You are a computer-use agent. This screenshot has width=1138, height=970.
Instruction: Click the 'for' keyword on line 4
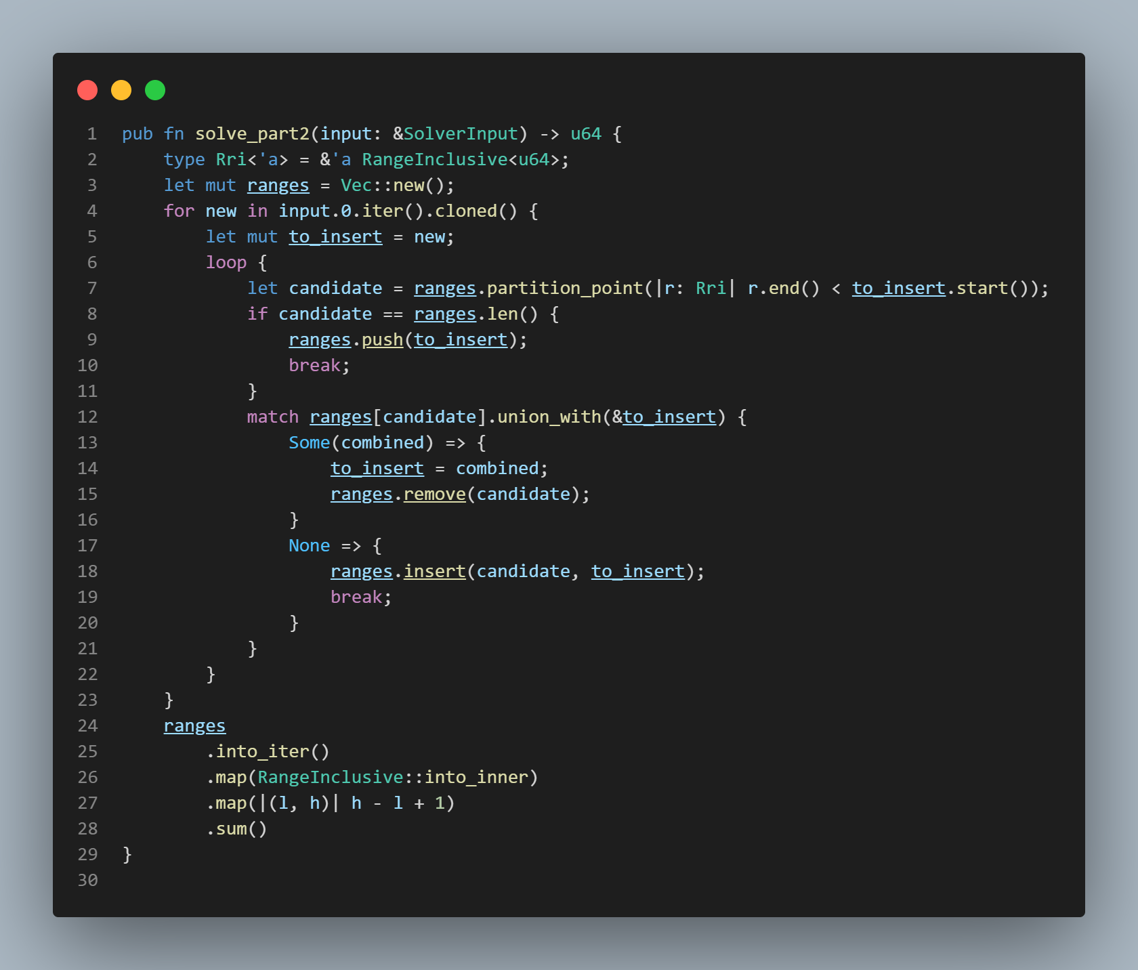tap(180, 211)
